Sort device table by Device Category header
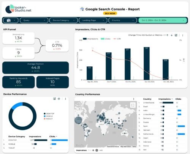 tap(17, 137)
